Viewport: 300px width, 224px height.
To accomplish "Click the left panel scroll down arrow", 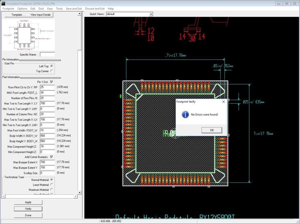I will (x=80, y=192).
